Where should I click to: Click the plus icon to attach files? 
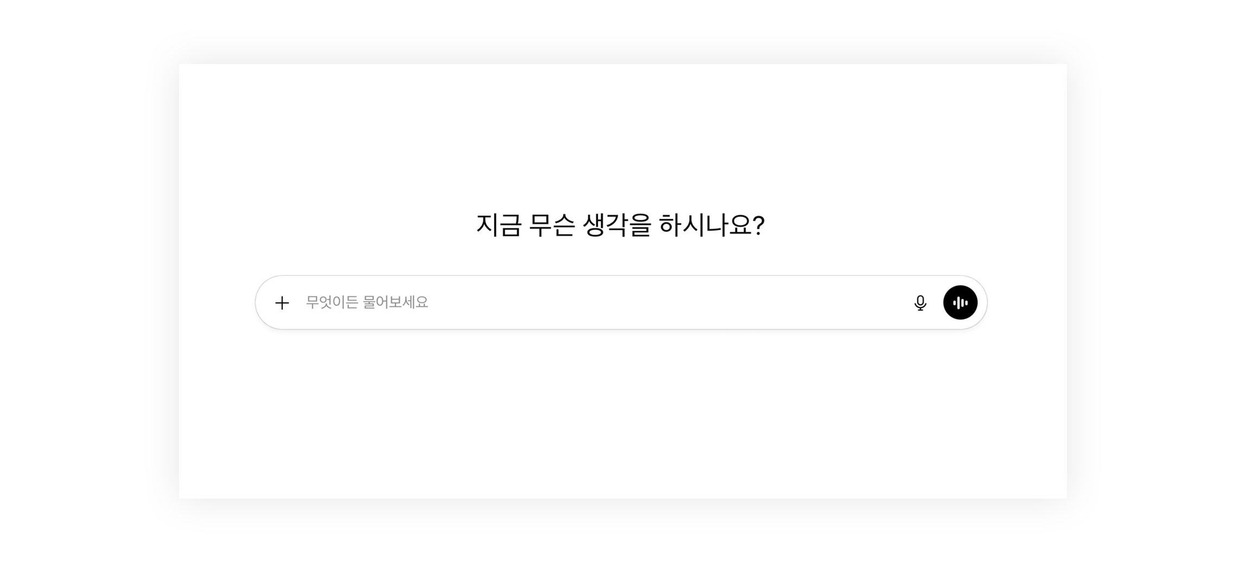[282, 303]
